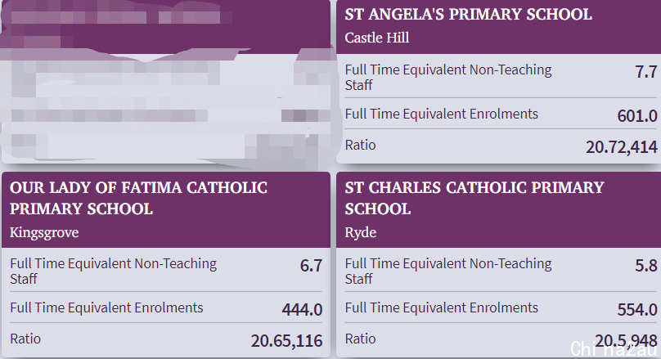Click St Angela's Full Time Equivalent Enrolments label

tap(442, 114)
